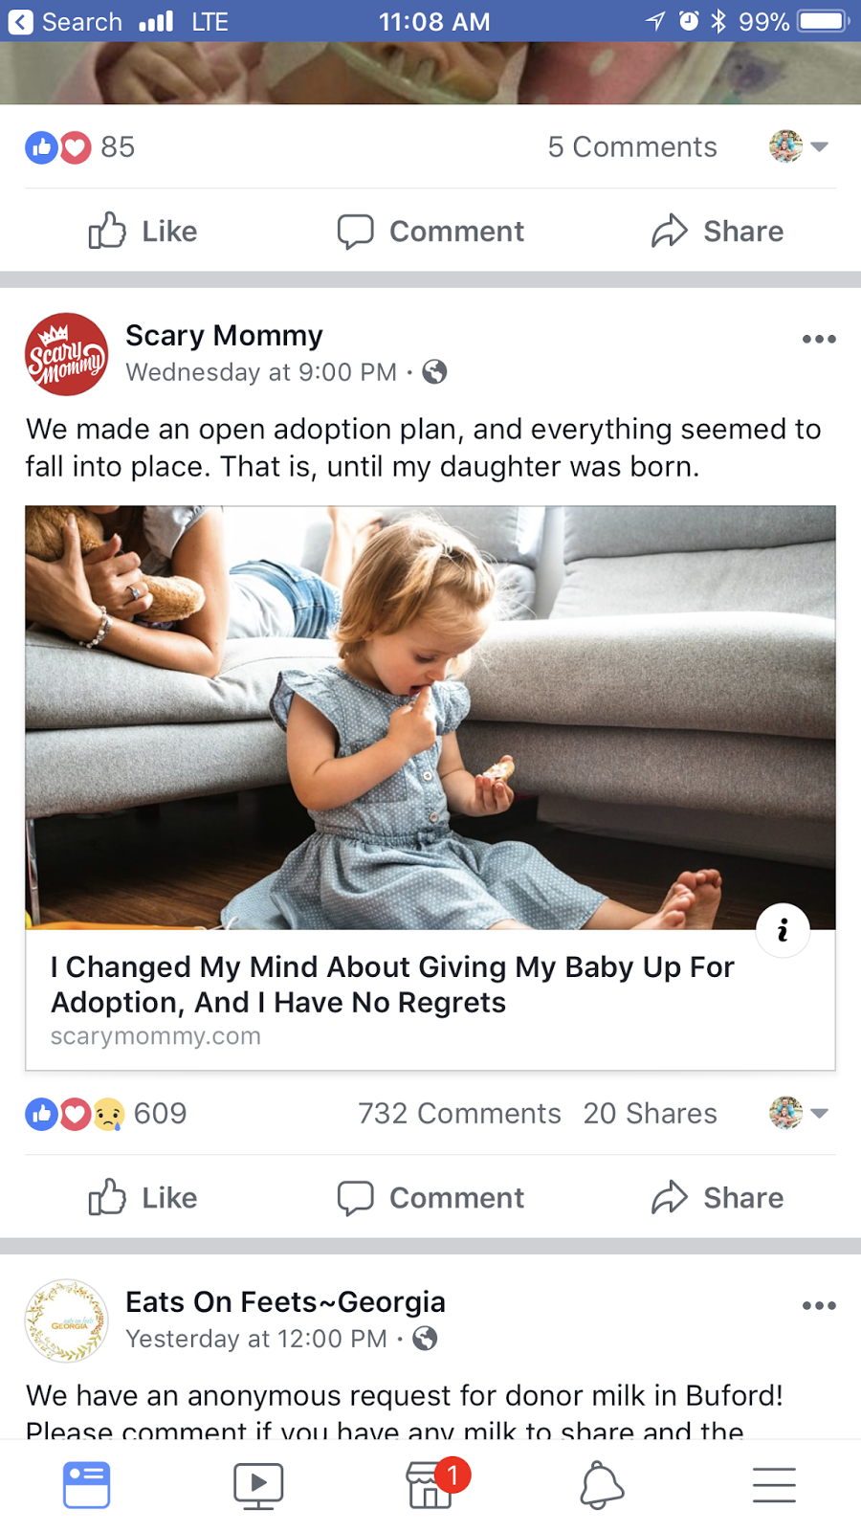Expand profile switcher dropdown beside 5 Comments
Image resolution: width=861 pixels, height=1531 pixels.
(x=800, y=146)
